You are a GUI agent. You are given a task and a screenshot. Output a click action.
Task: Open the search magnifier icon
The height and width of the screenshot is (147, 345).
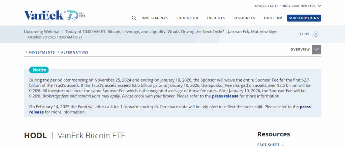(x=134, y=18)
